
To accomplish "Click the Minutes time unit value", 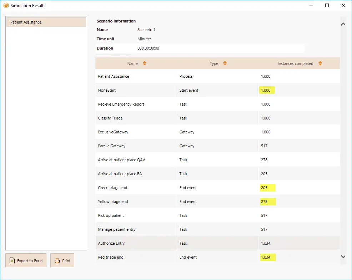I will pos(144,39).
